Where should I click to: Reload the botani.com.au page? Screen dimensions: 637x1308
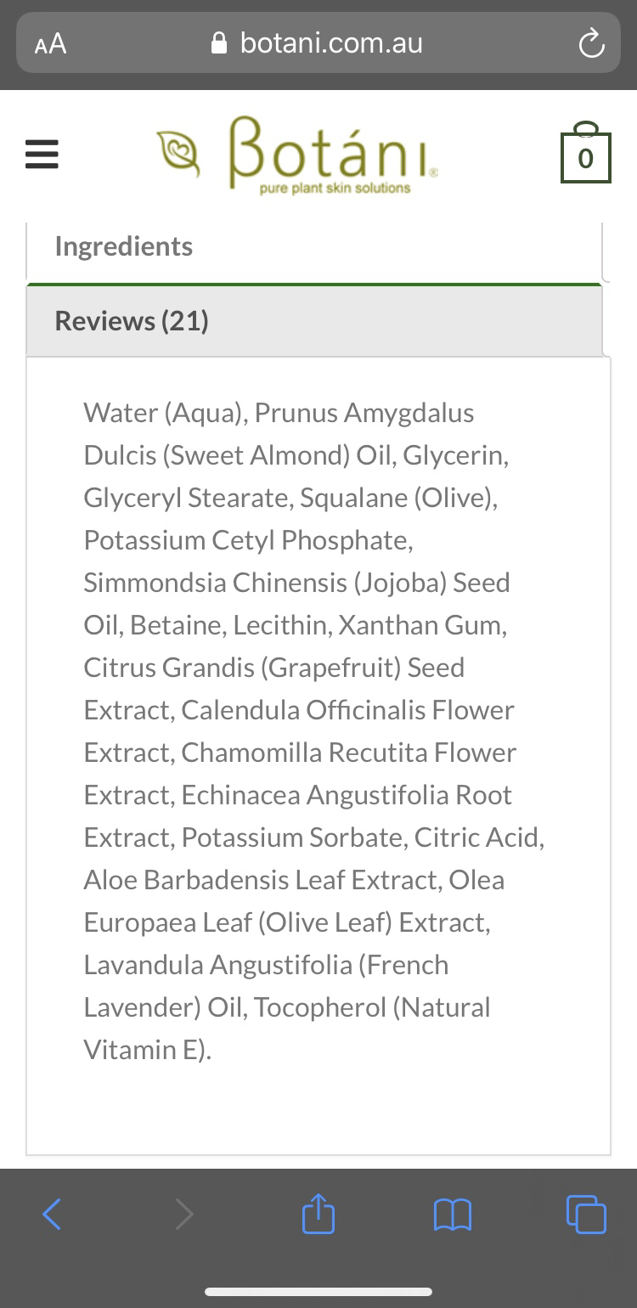(590, 43)
